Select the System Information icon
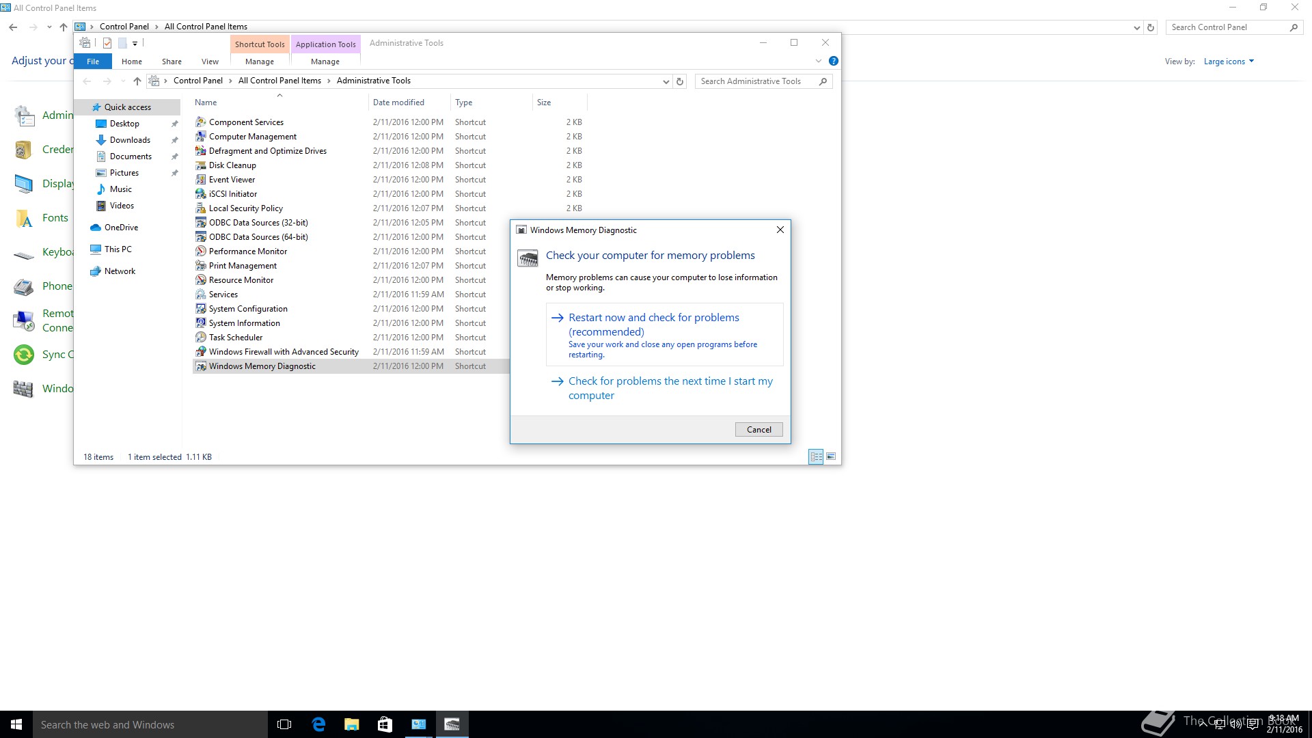 200,323
